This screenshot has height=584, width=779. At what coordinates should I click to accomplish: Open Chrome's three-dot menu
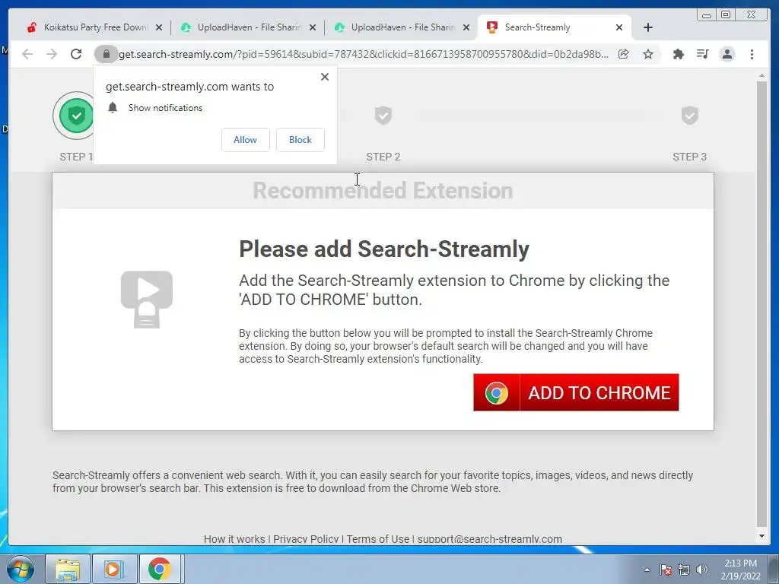pos(752,54)
